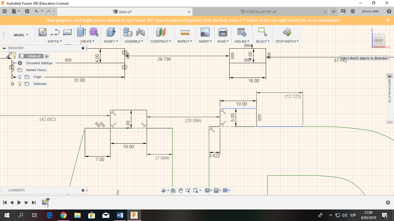The width and height of the screenshot is (394, 221).
Task: Open the INSPECT menu
Action: pyautogui.click(x=185, y=41)
